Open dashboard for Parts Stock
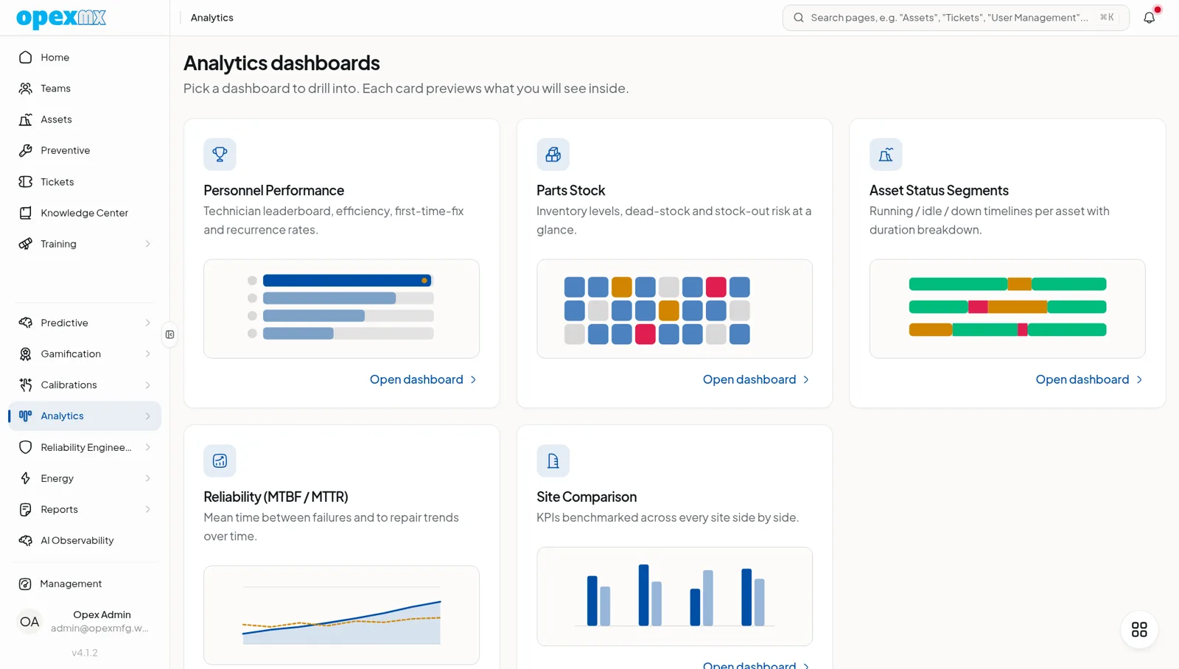 click(757, 379)
